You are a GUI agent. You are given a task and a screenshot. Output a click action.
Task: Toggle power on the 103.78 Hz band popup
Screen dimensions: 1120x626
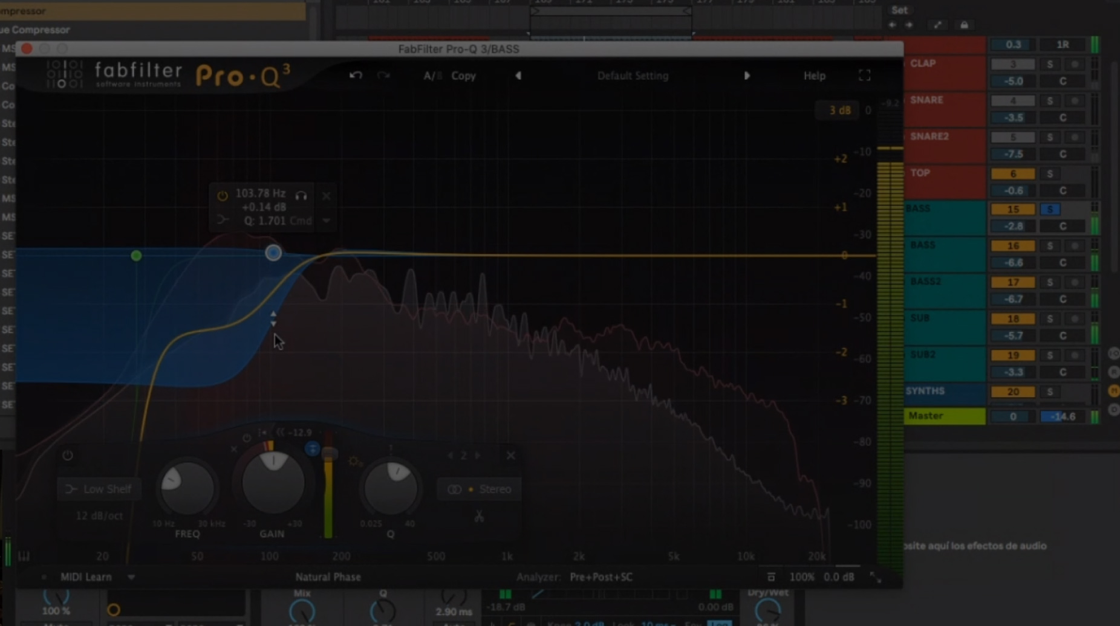[223, 195]
